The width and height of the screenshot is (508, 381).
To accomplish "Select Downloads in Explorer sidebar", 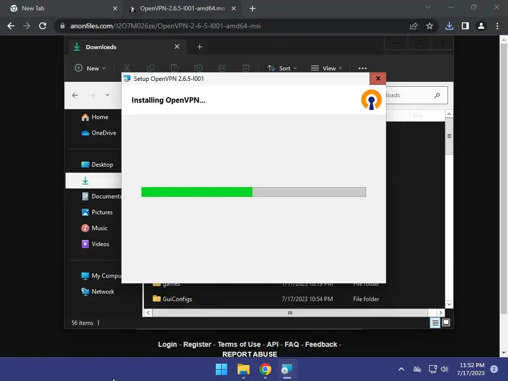I will [x=94, y=181].
